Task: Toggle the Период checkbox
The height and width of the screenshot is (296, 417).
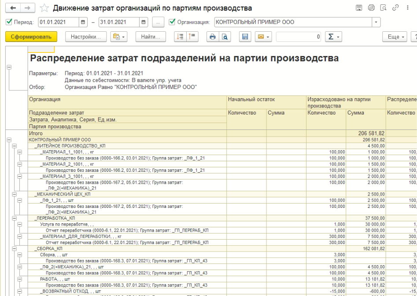Action: 9,22
